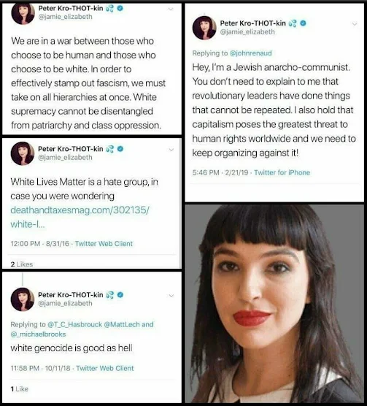Click the verified badge on the White Lives Matter tweet
Screen dimensions: 367x406
[x=120, y=149]
